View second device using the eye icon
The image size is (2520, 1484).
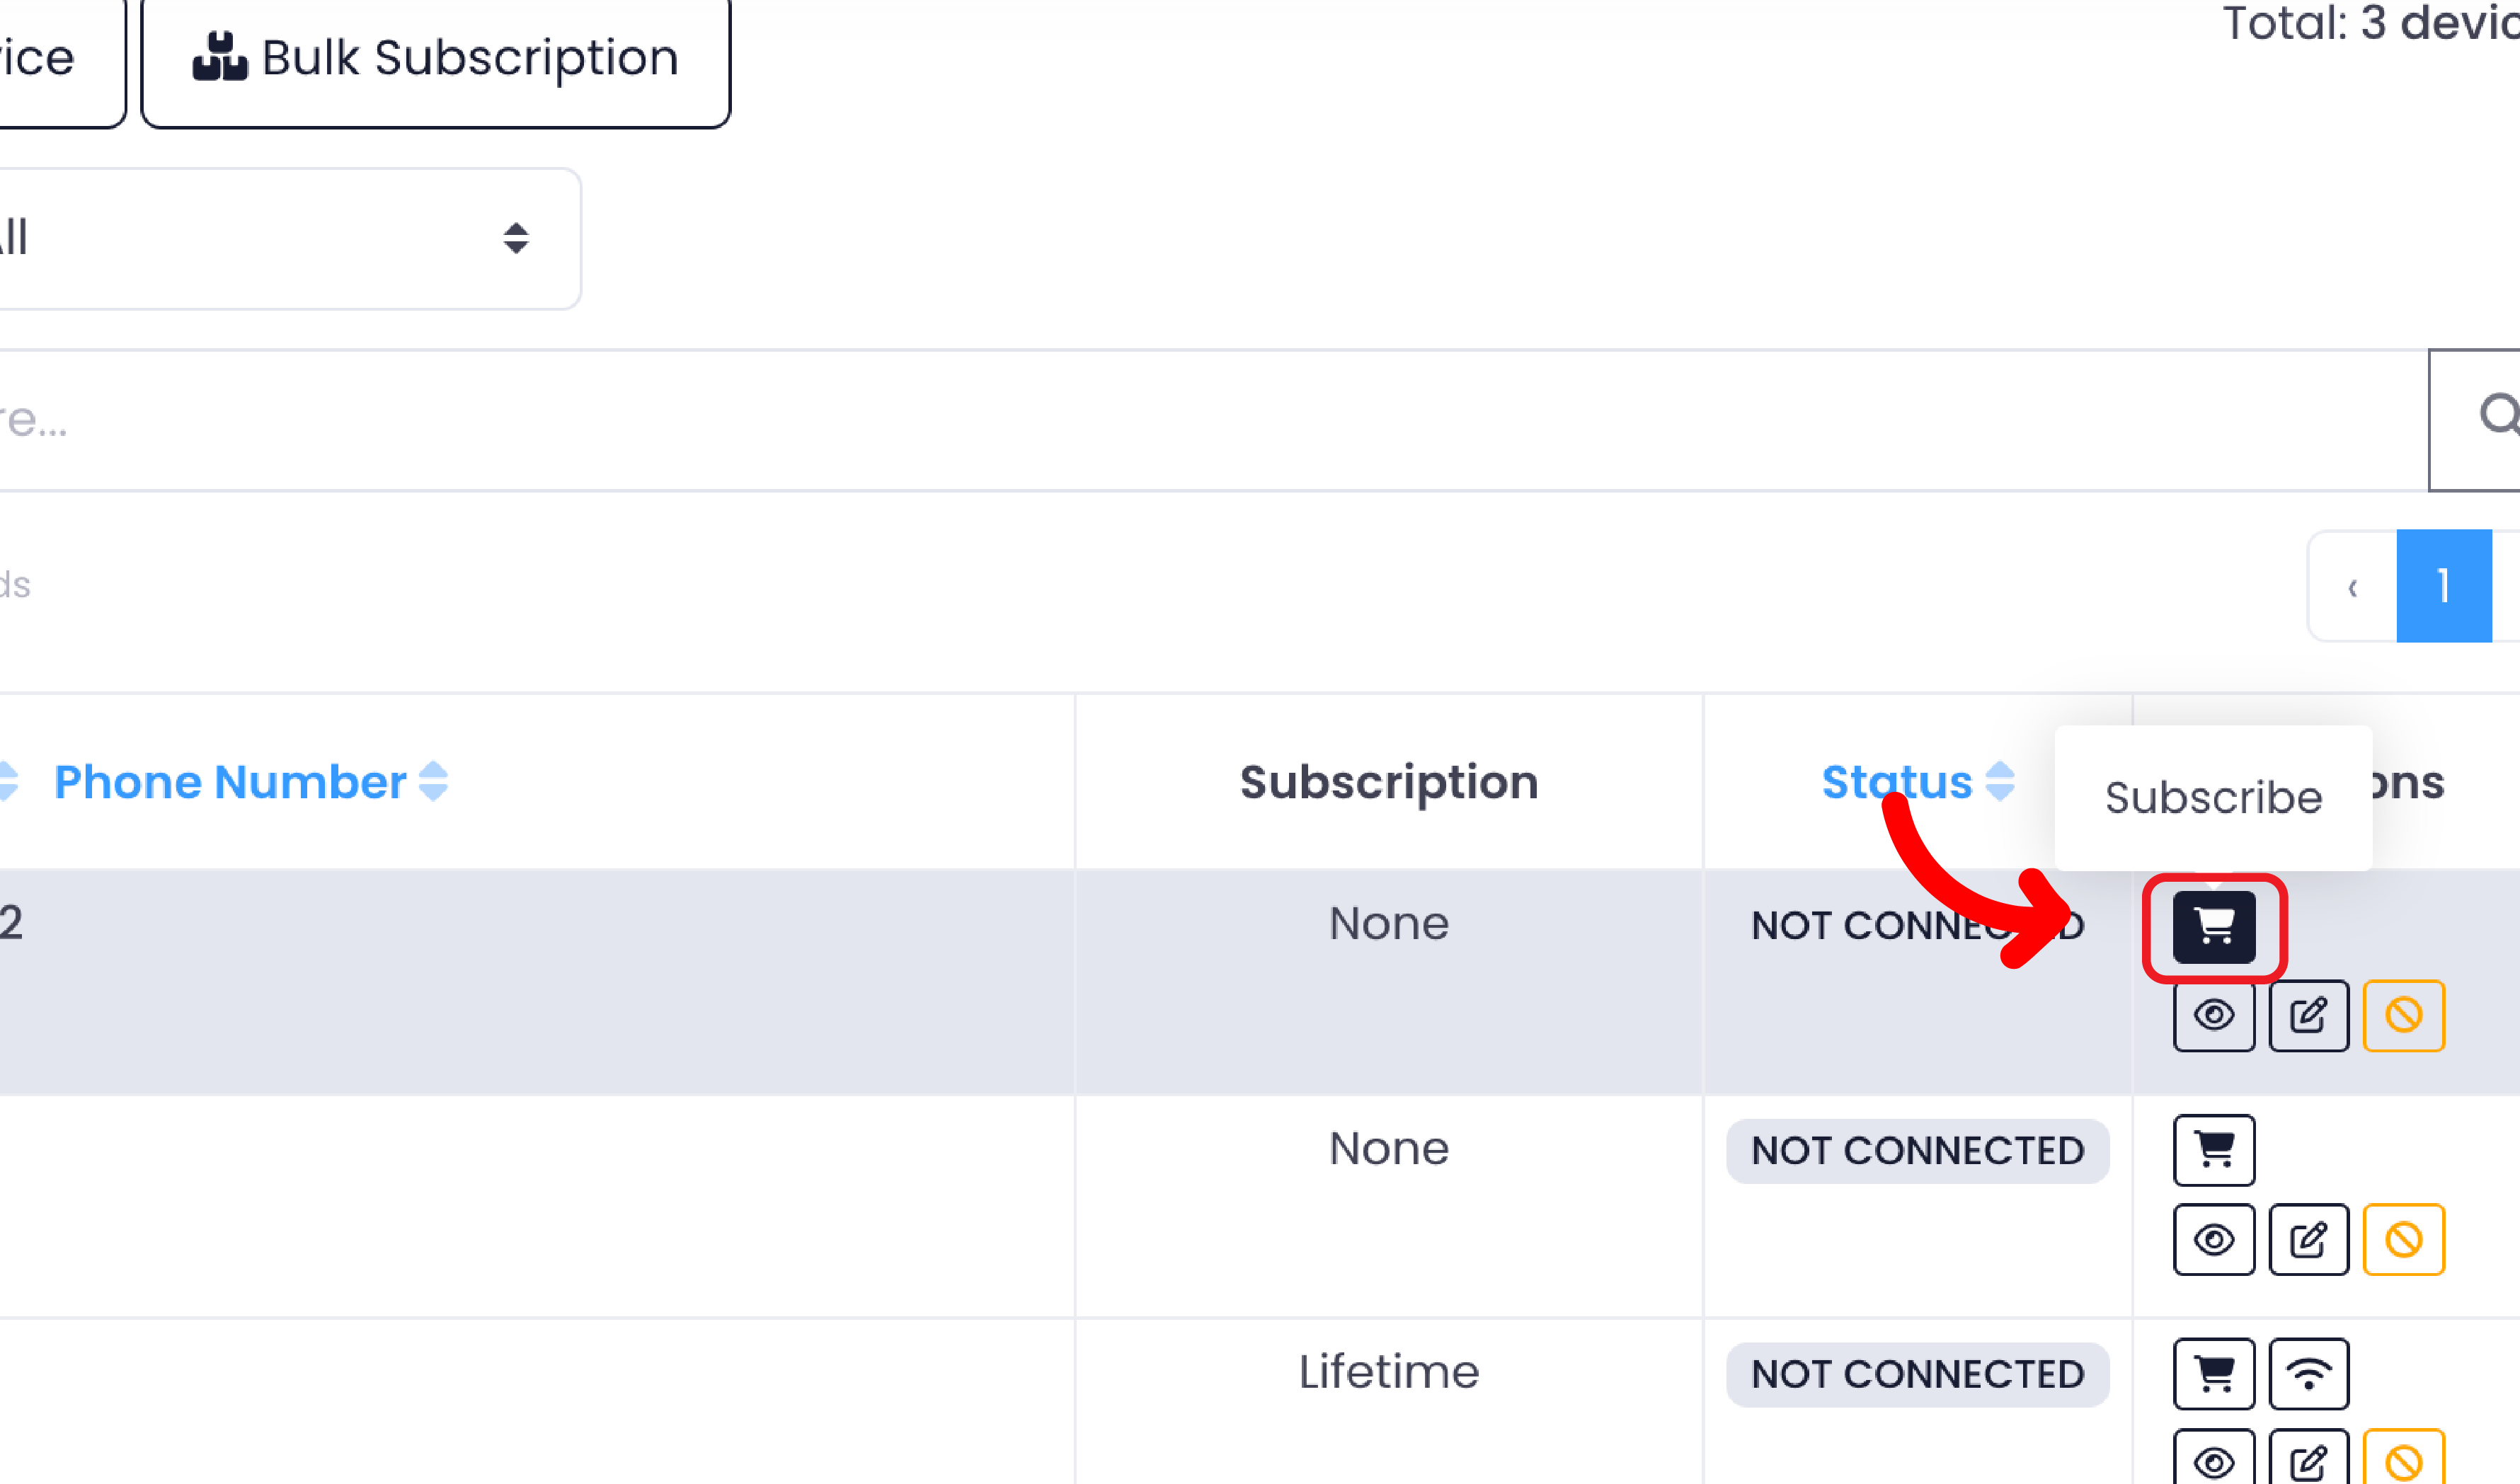(x=2213, y=1240)
